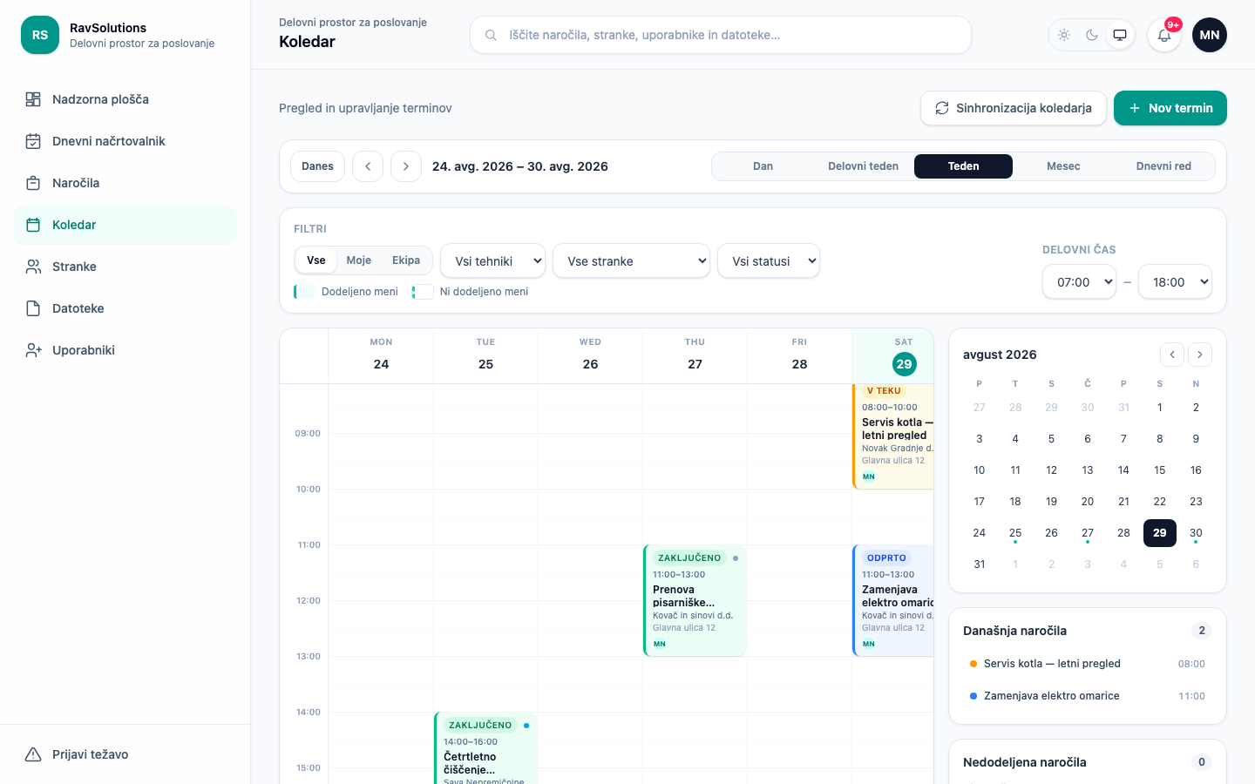Open MN user avatar menu
1255x784 pixels.
(1210, 35)
